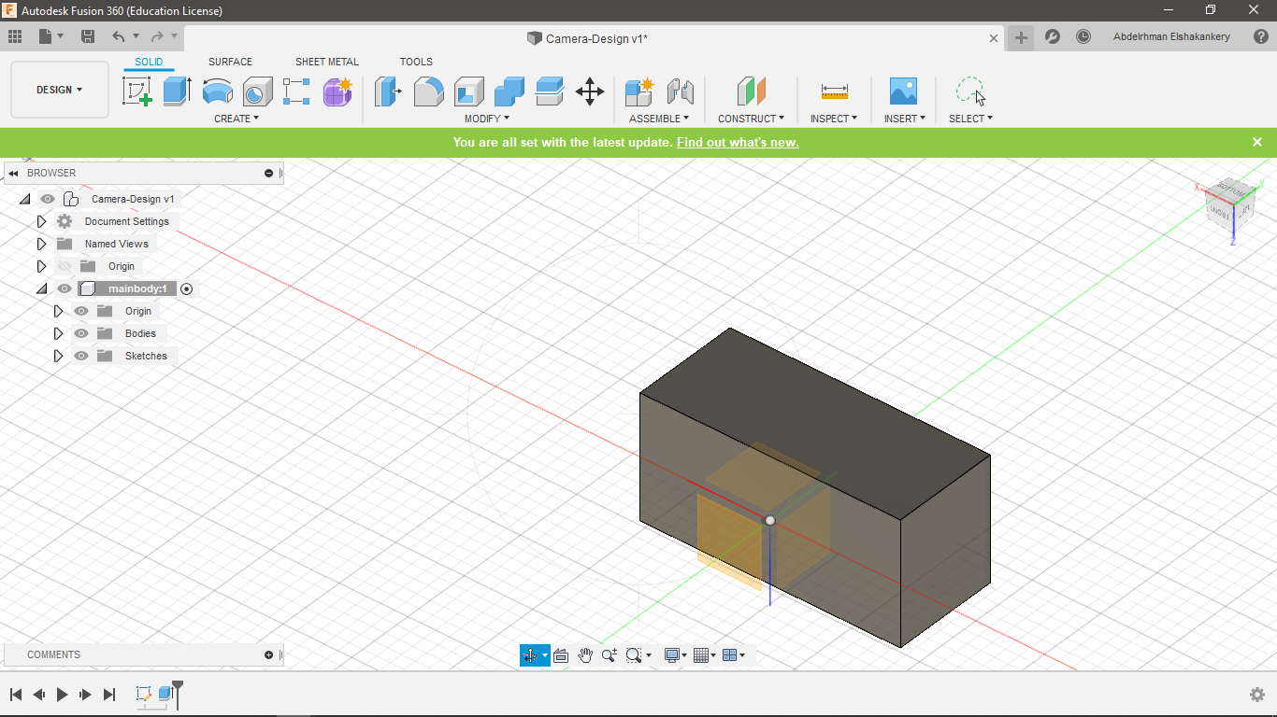The width and height of the screenshot is (1277, 717).
Task: Select the Rectangular Pattern tool
Action: [296, 91]
